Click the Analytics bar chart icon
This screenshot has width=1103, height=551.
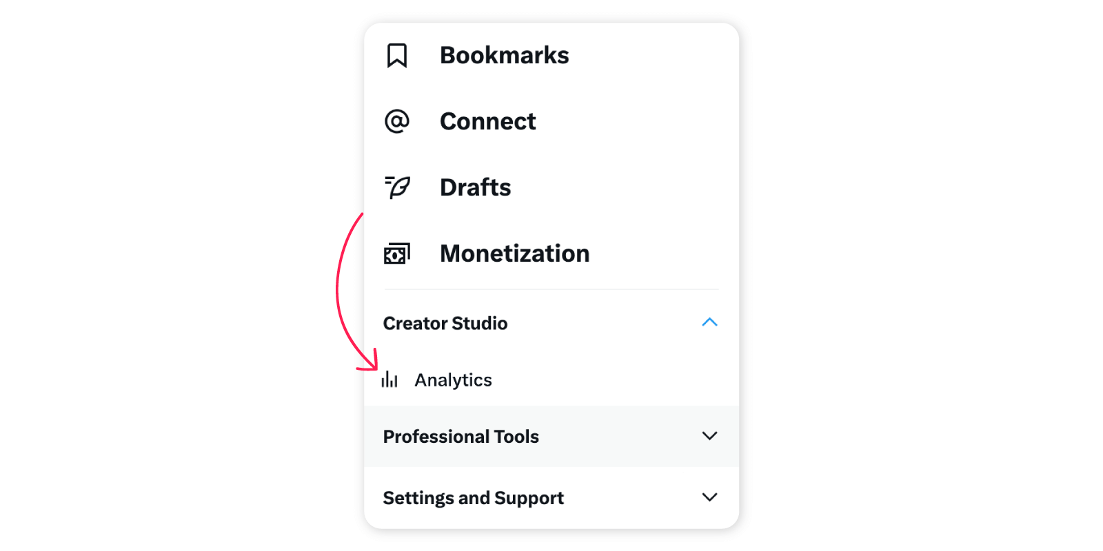coord(389,380)
